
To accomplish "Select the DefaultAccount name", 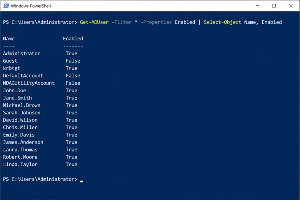I will [x=23, y=75].
